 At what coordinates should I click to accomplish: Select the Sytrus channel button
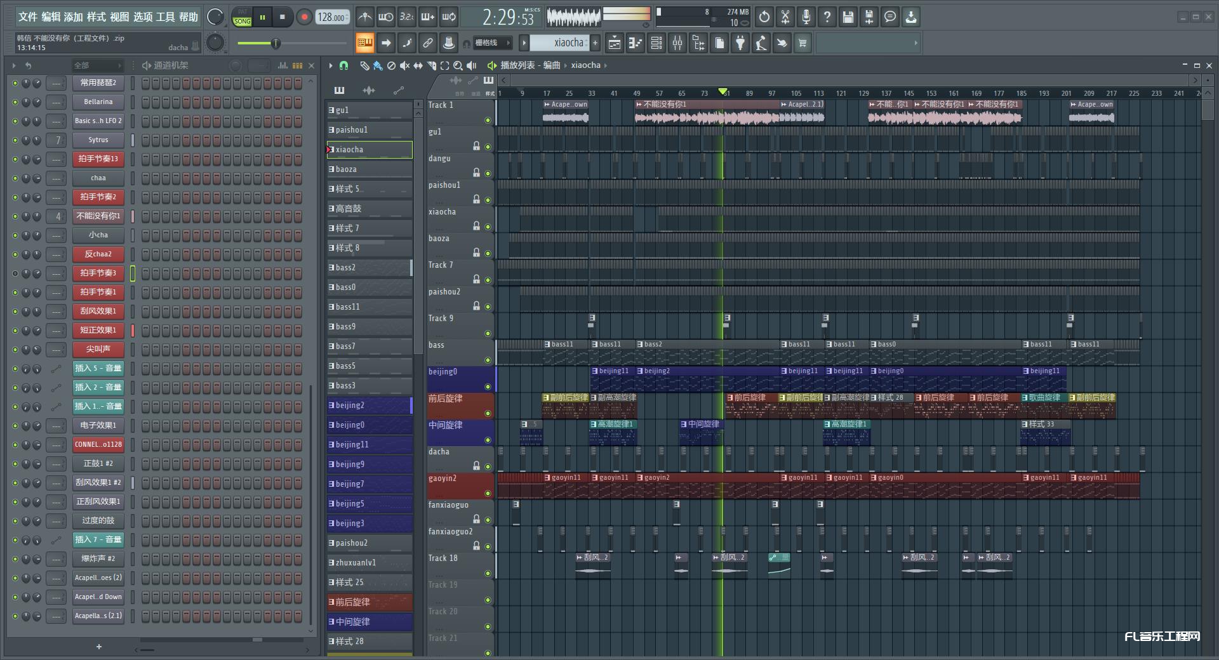pos(98,140)
